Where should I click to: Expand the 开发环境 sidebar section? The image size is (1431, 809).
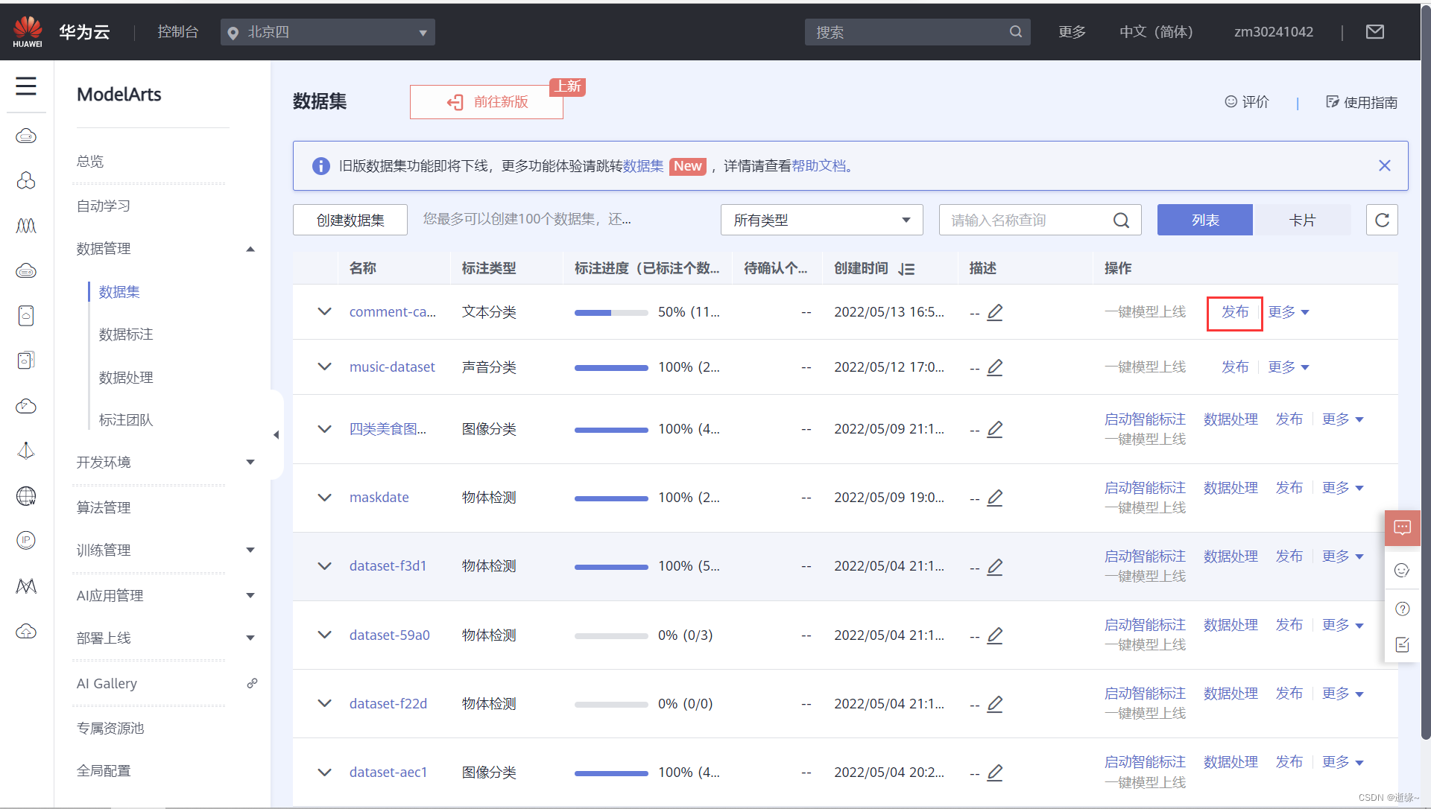(250, 463)
